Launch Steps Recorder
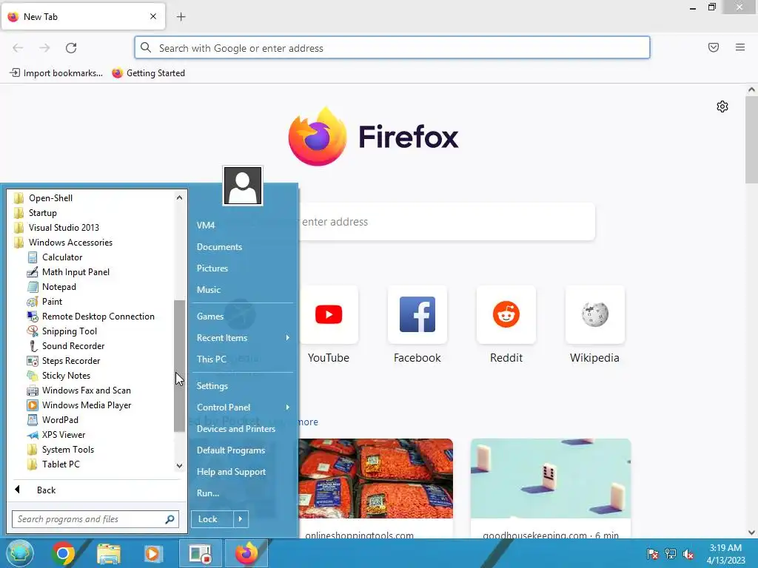Viewport: 758px width, 568px height. (64, 361)
